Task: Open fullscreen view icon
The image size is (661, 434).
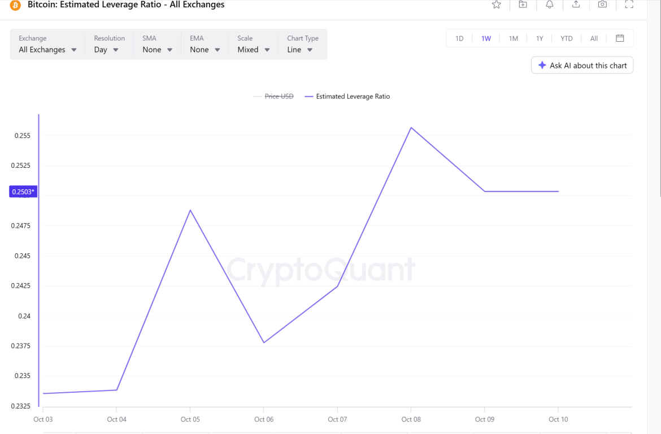Action: (x=629, y=5)
